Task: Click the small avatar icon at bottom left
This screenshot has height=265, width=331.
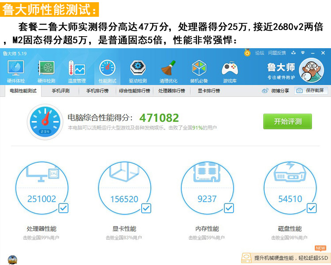Action: pos(12,260)
